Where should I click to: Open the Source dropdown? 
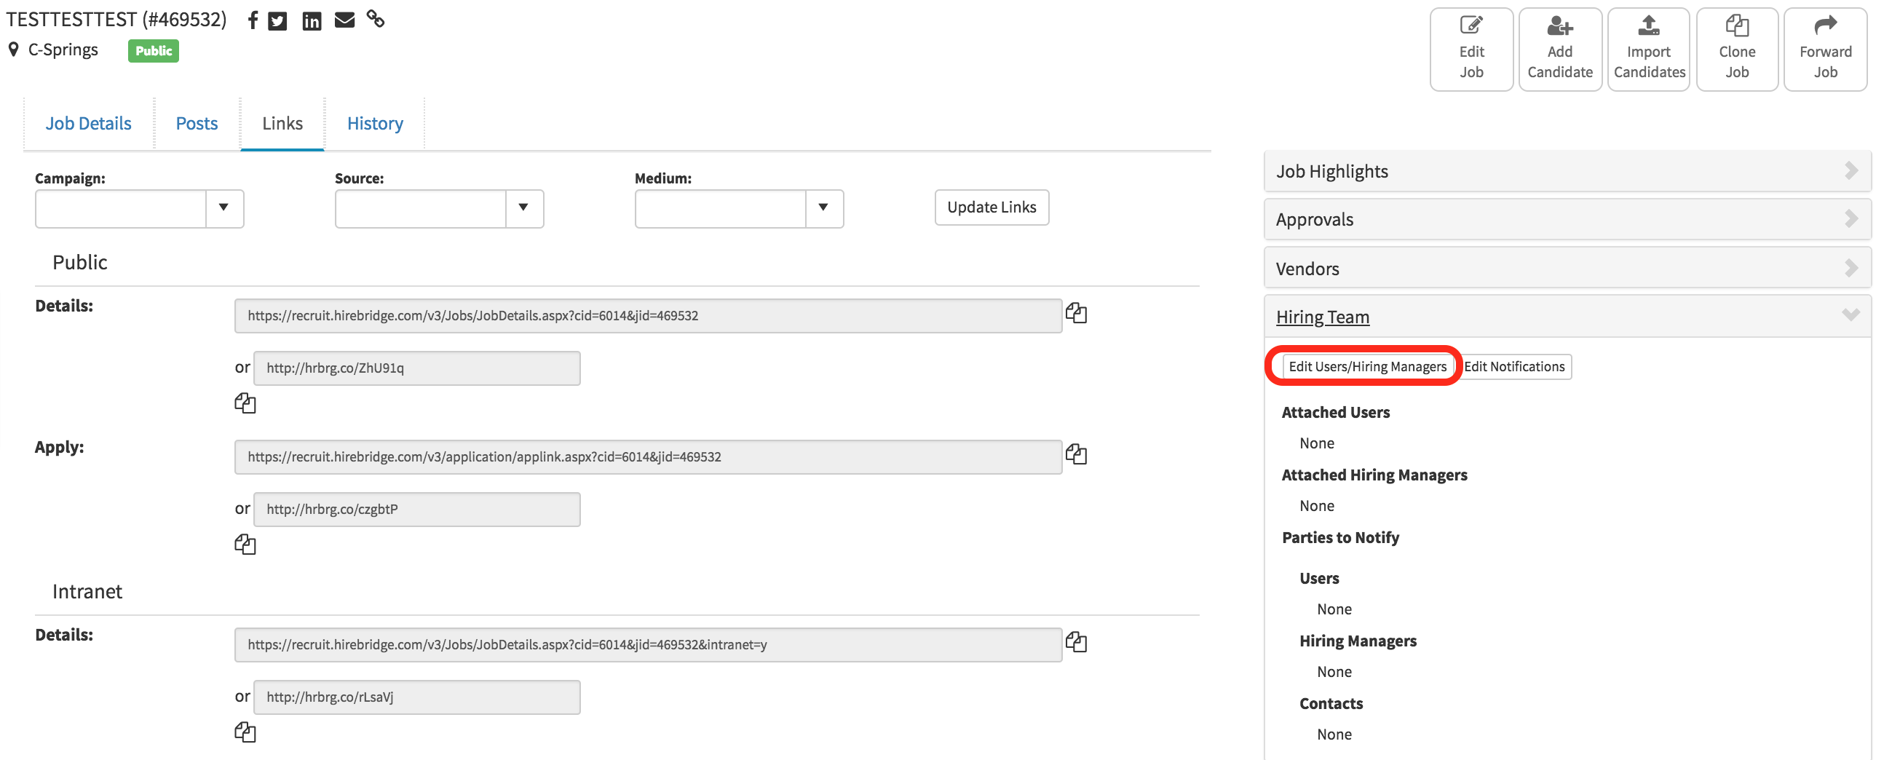523,208
